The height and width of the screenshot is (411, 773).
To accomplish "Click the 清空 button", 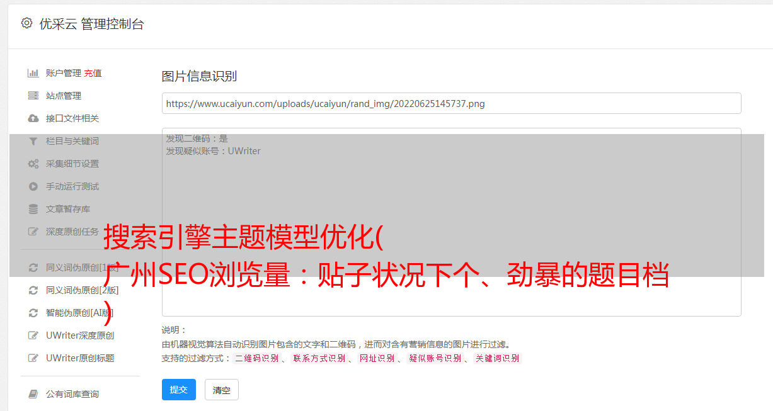I will tap(222, 390).
